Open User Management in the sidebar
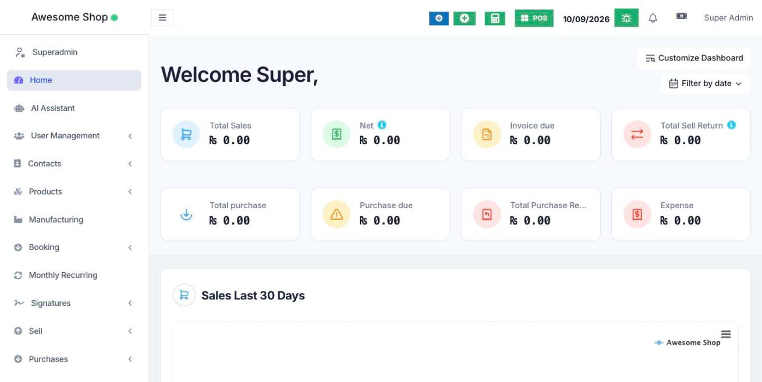 click(74, 136)
